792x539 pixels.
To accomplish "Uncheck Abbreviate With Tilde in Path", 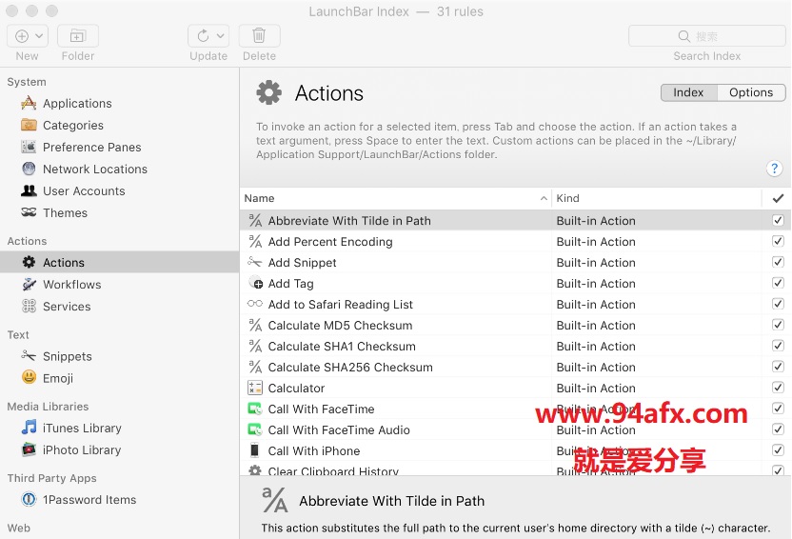I will (x=778, y=220).
